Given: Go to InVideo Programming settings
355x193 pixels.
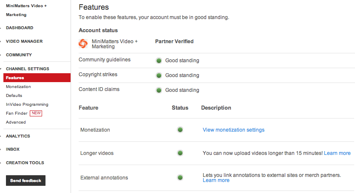Looking at the screenshot, I should [x=27, y=105].
